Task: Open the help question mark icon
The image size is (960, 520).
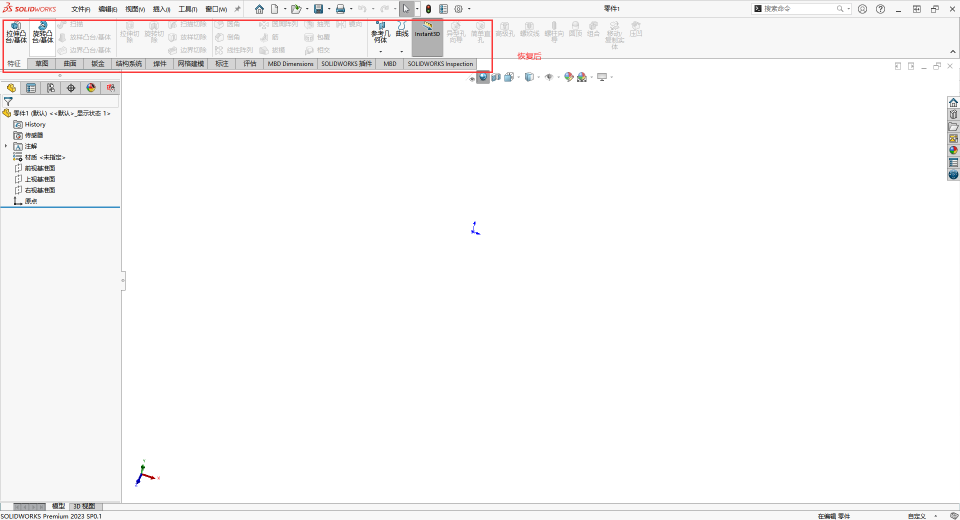Action: [x=880, y=9]
